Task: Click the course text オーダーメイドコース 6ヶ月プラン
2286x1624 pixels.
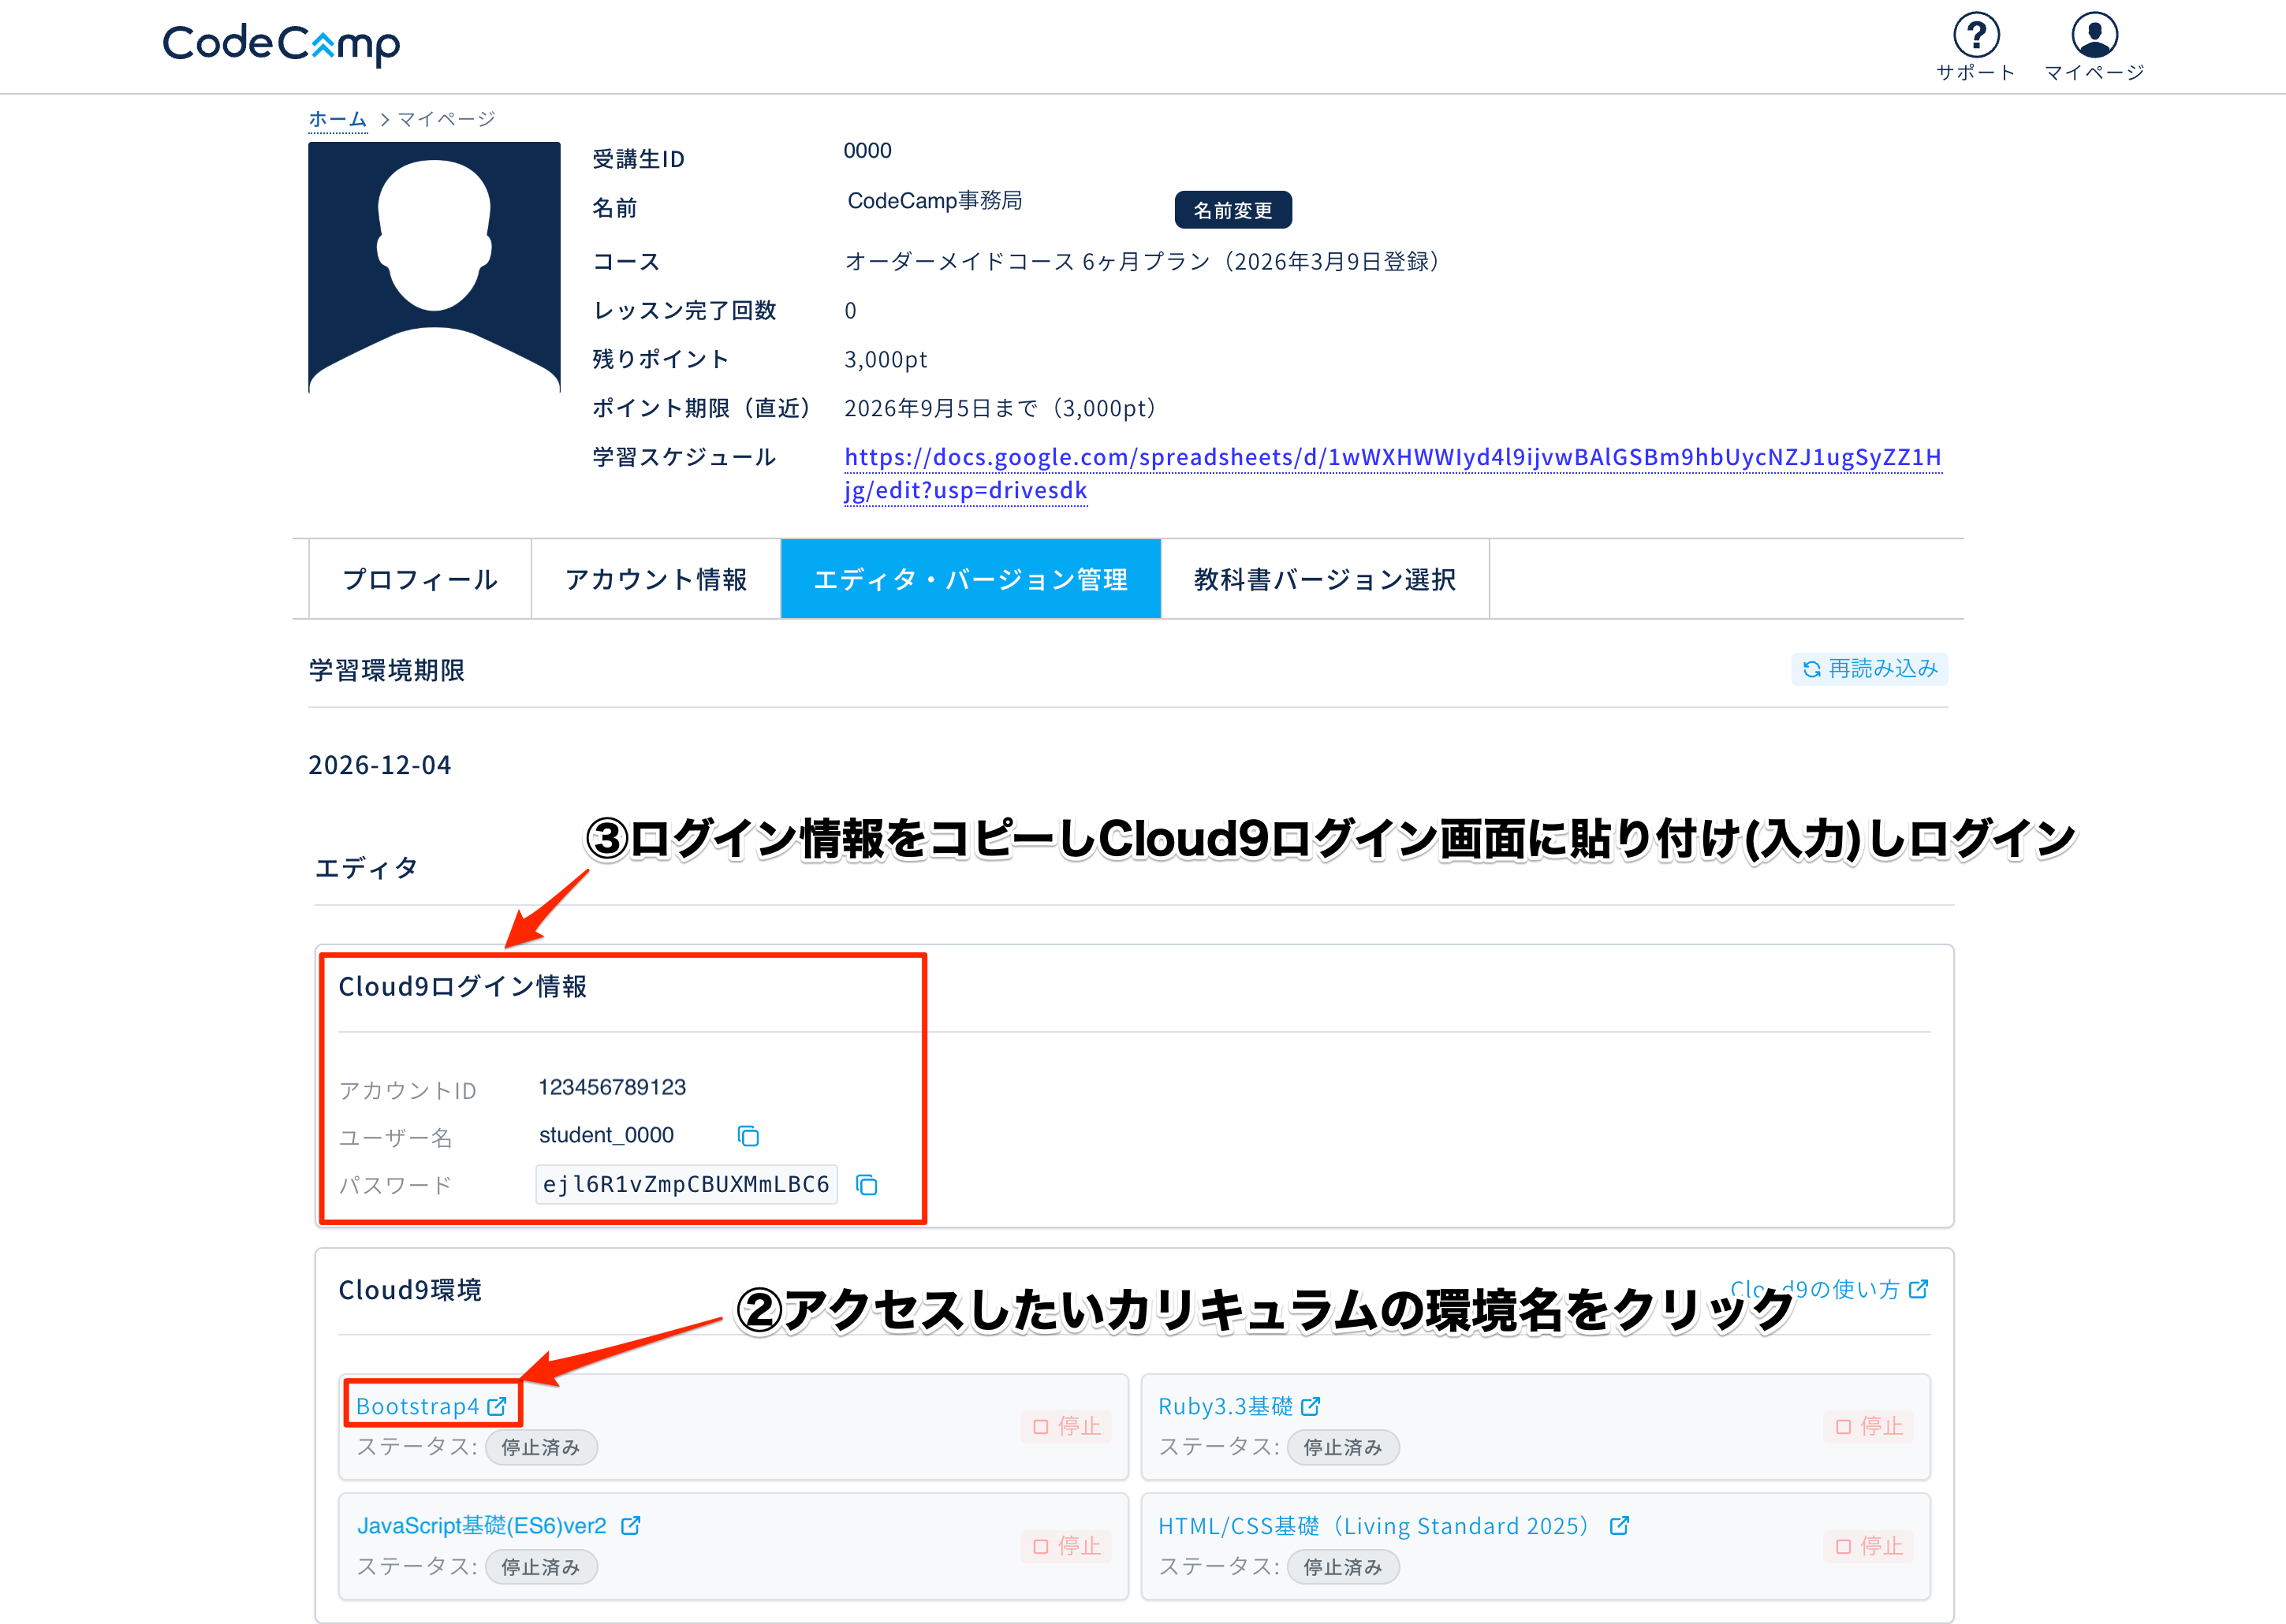Action: click(1027, 261)
